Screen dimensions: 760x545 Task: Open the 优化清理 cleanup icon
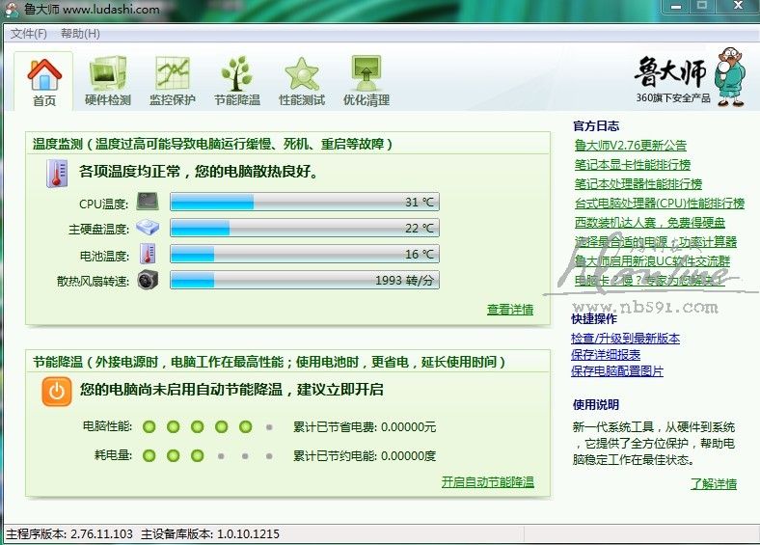366,75
